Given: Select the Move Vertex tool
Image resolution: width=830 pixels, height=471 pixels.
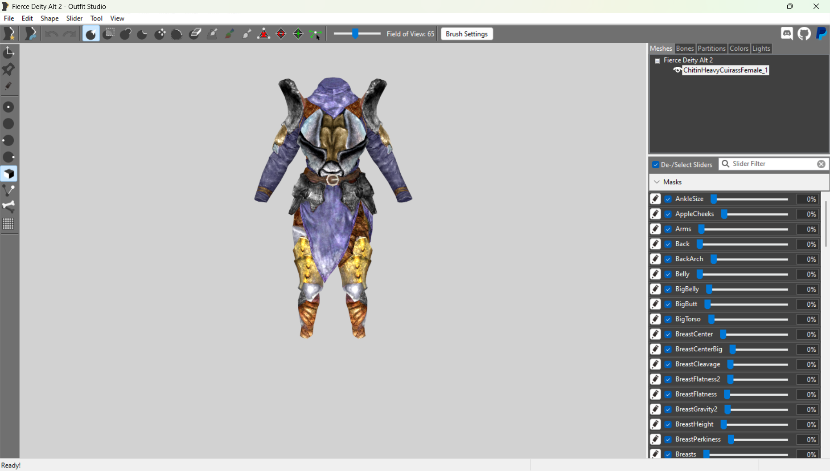Looking at the screenshot, I should 316,34.
